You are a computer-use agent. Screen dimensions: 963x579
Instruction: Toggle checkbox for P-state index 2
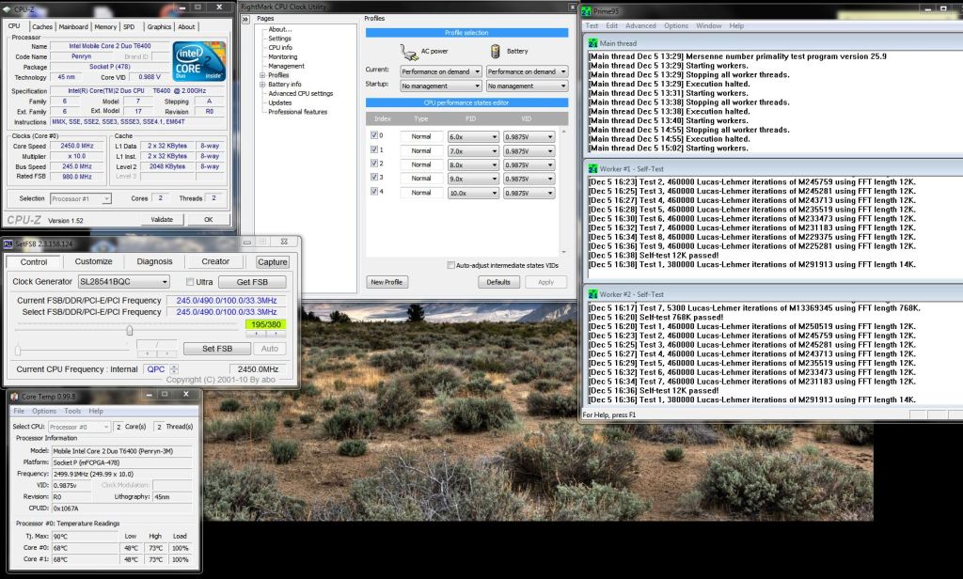(x=374, y=164)
